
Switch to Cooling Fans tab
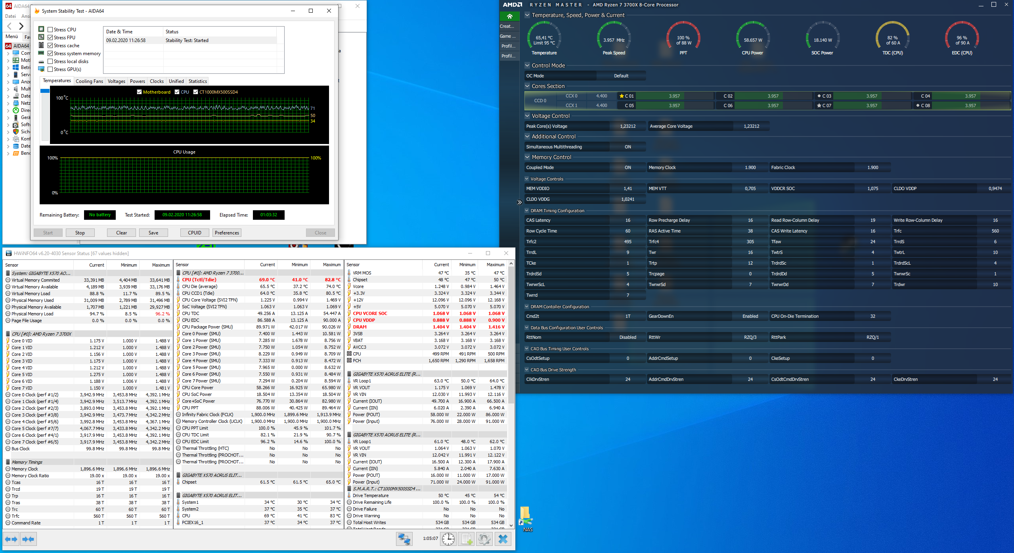[89, 81]
